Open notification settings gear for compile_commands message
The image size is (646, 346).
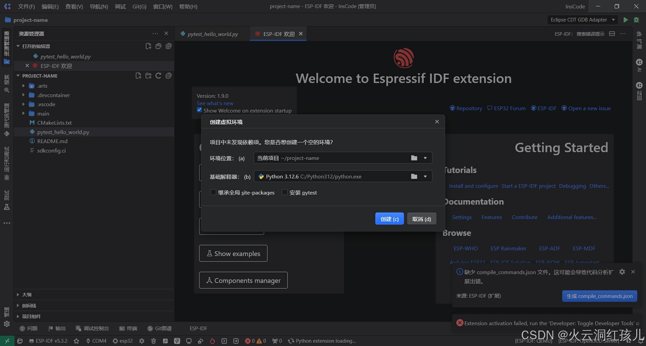[x=622, y=272]
